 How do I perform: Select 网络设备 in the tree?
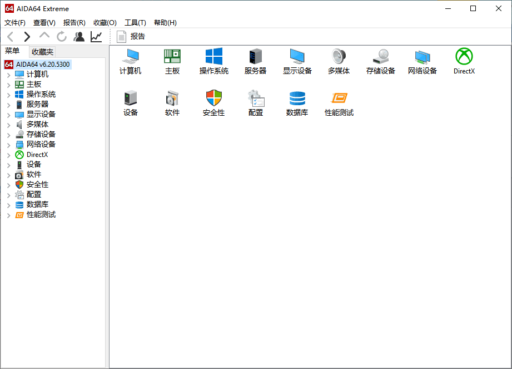(41, 145)
